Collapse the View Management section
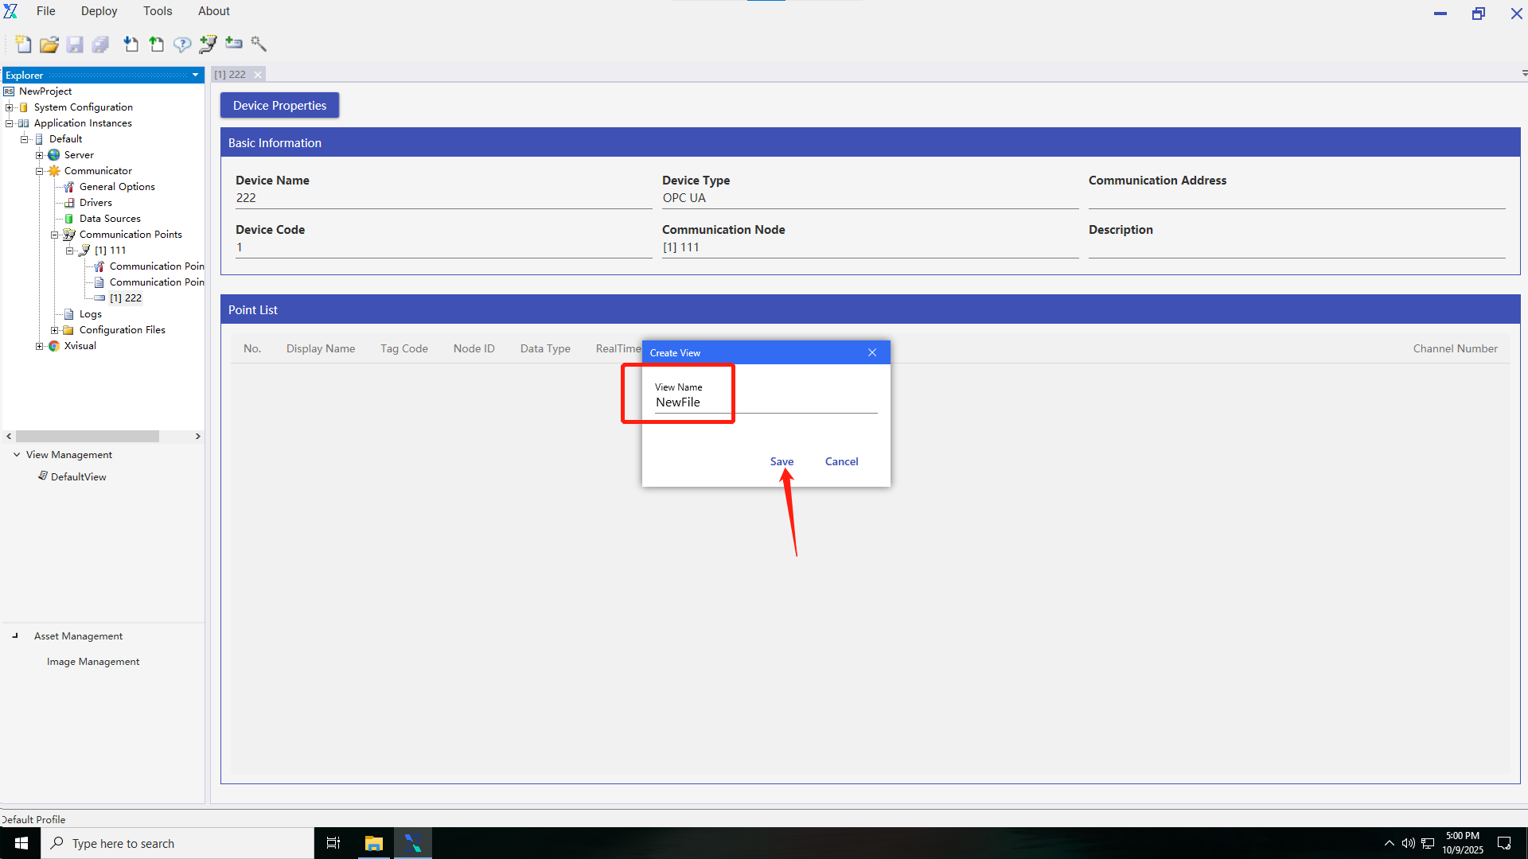 click(x=17, y=455)
